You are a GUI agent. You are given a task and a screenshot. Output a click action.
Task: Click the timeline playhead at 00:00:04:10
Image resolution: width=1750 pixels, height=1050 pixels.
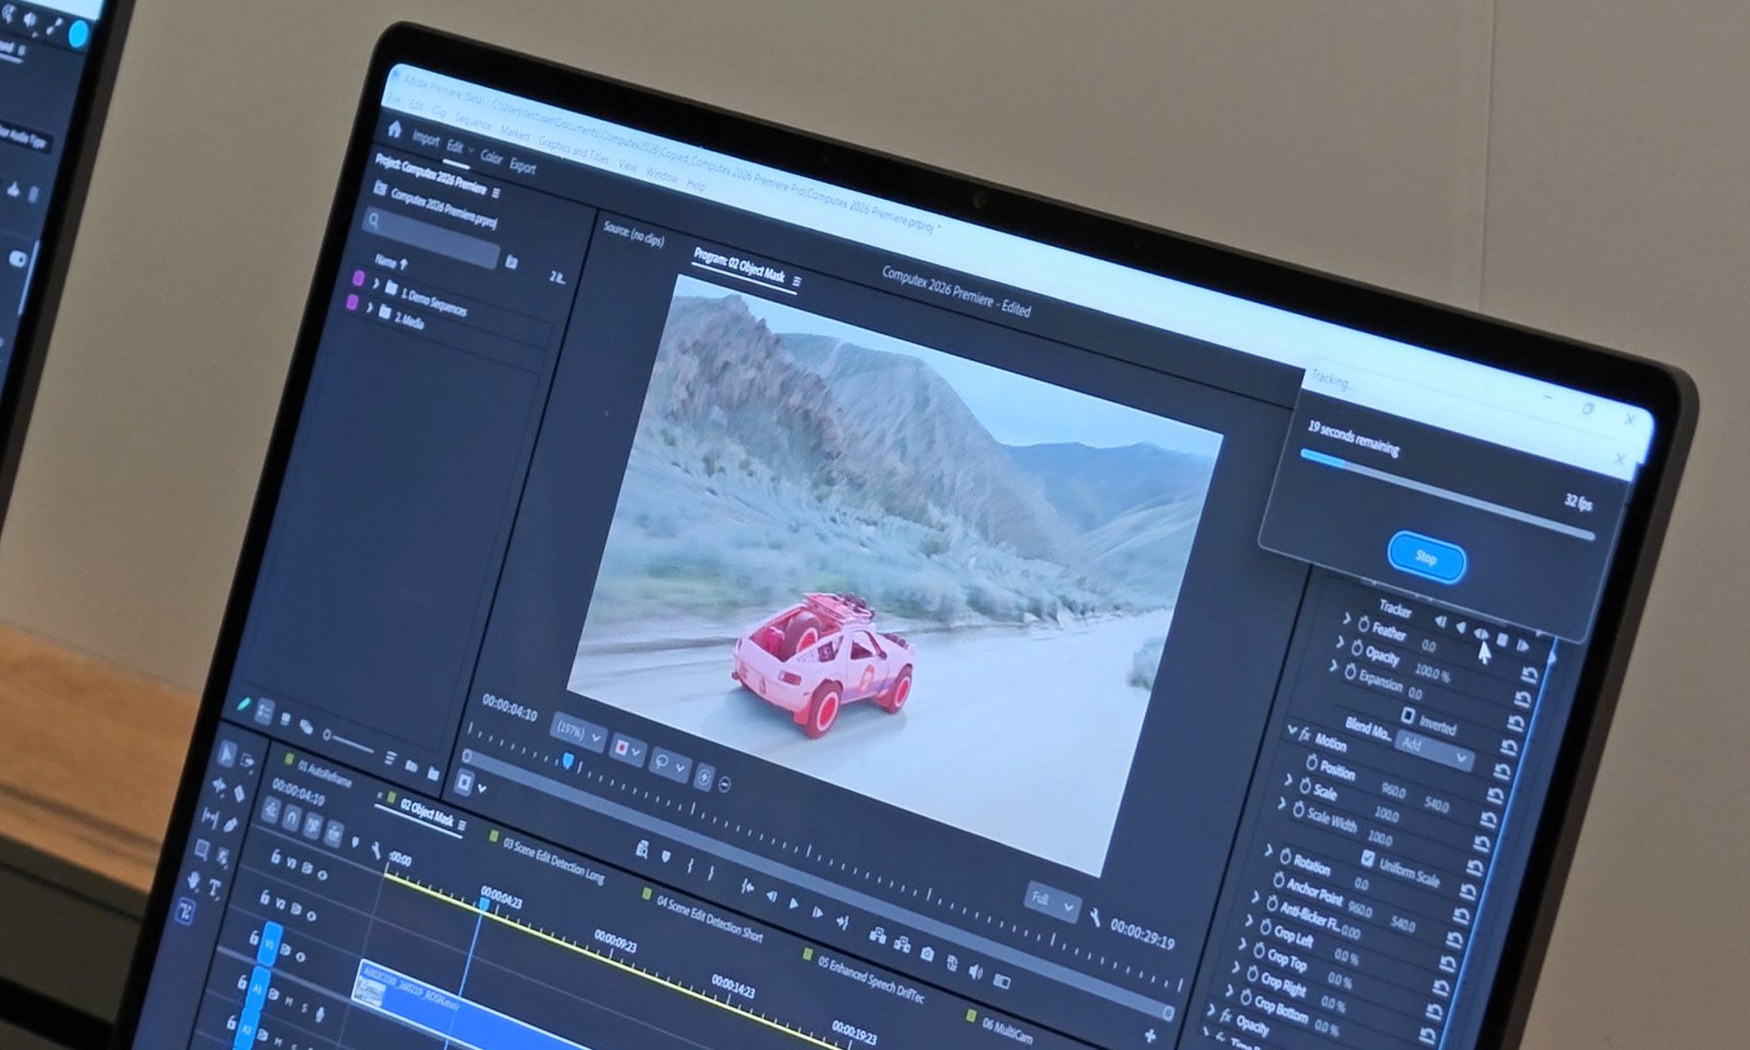pyautogui.click(x=484, y=904)
